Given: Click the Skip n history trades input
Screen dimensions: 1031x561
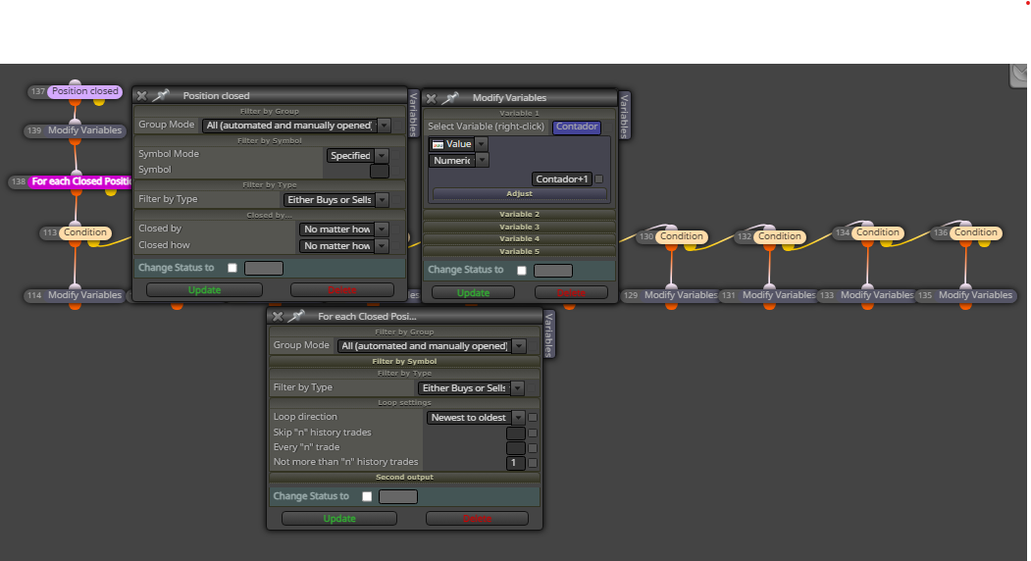Looking at the screenshot, I should coord(516,433).
